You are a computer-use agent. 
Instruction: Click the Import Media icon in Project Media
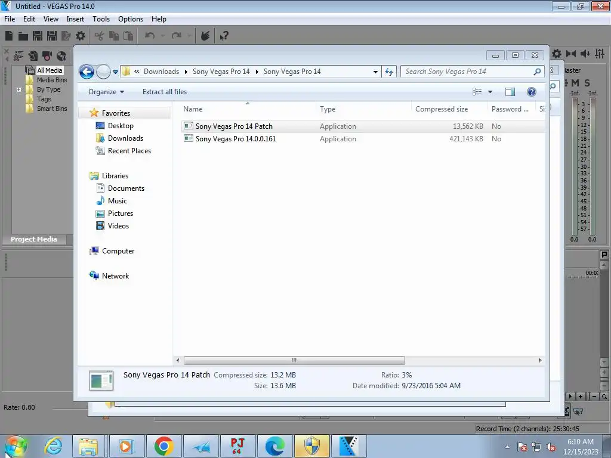pyautogui.click(x=33, y=56)
